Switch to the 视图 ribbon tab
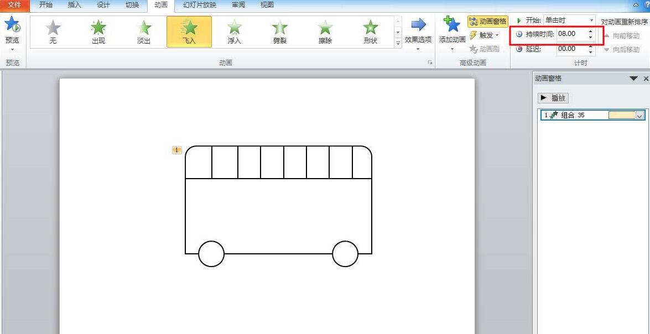 [x=267, y=6]
